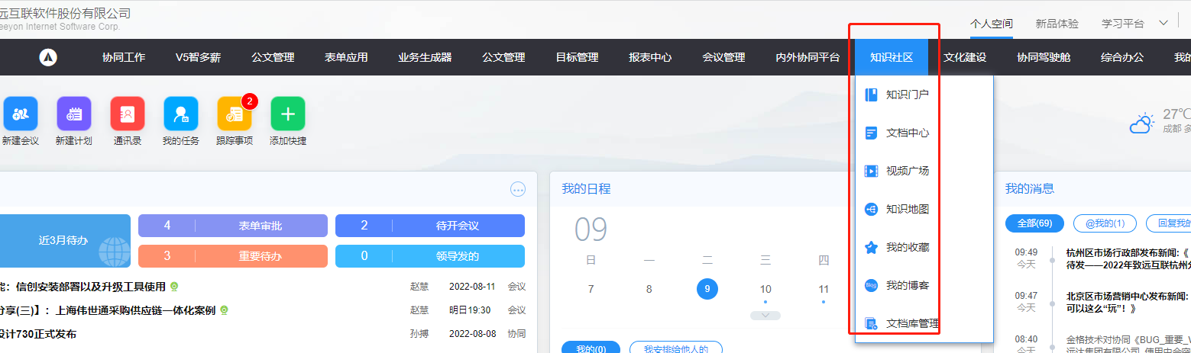The image size is (1191, 353).
Task: Switch to the 新品体验 tab
Action: point(1057,24)
